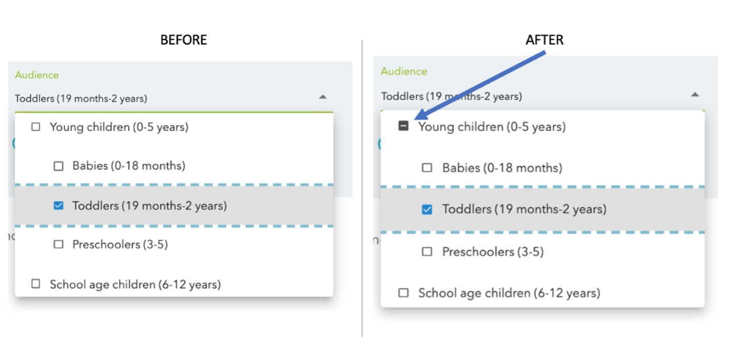This screenshot has height=354, width=729.
Task: Check School age children in BEFORE panel
Action: click(35, 284)
